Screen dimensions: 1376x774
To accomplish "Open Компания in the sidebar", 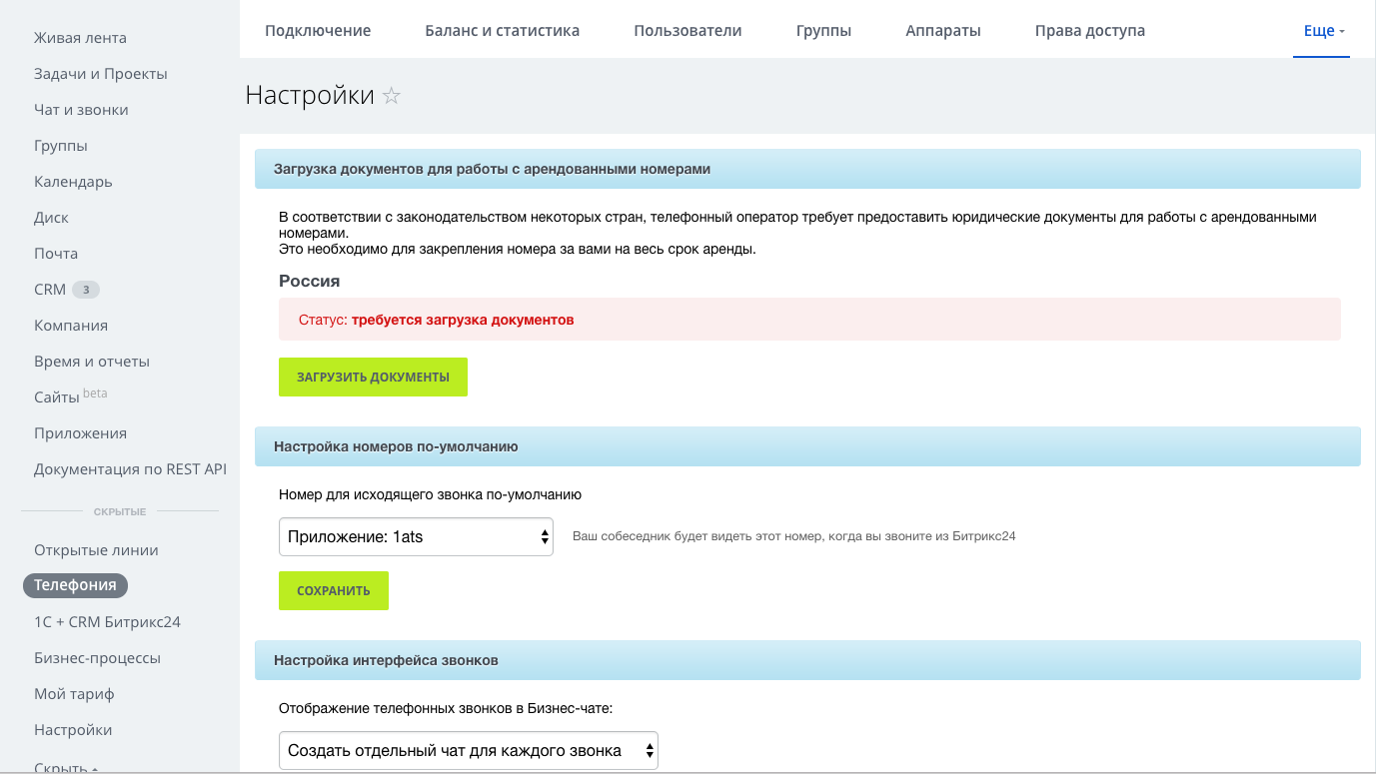I will point(71,326).
